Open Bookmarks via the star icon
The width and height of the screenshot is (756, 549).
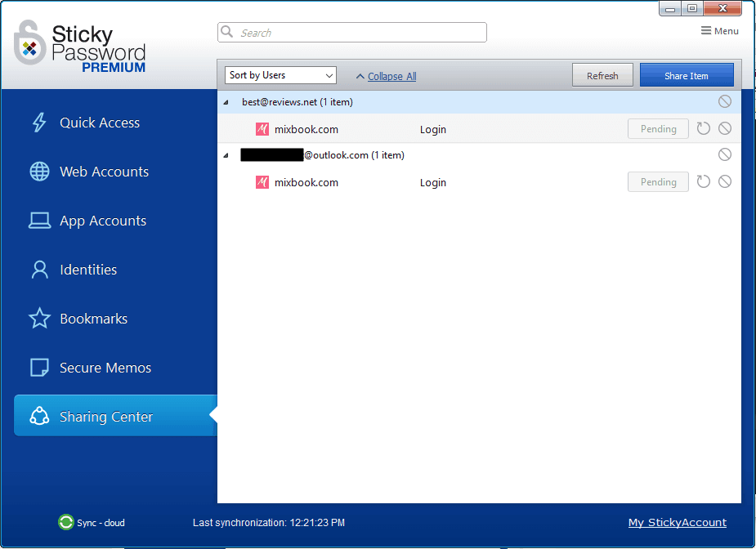pyautogui.click(x=39, y=319)
